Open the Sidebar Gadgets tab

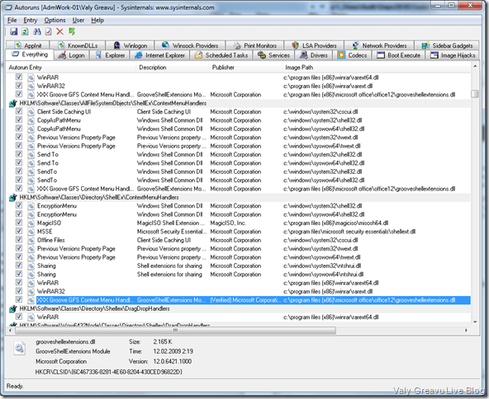(447, 45)
